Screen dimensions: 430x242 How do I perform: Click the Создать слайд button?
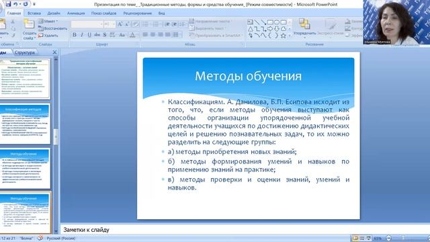tap(29, 30)
